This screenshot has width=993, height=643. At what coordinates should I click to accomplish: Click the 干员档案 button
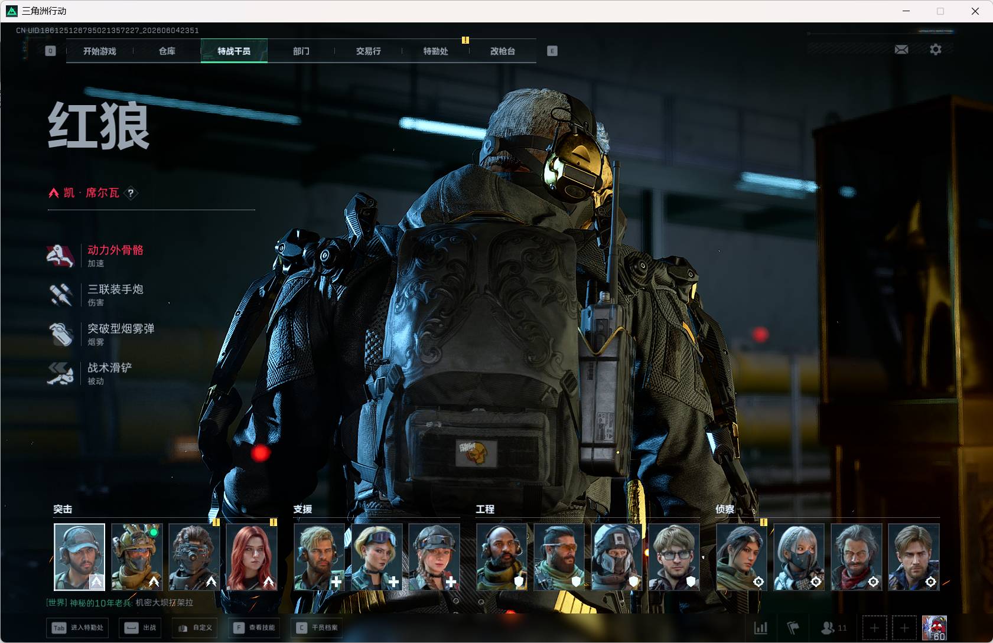317,628
